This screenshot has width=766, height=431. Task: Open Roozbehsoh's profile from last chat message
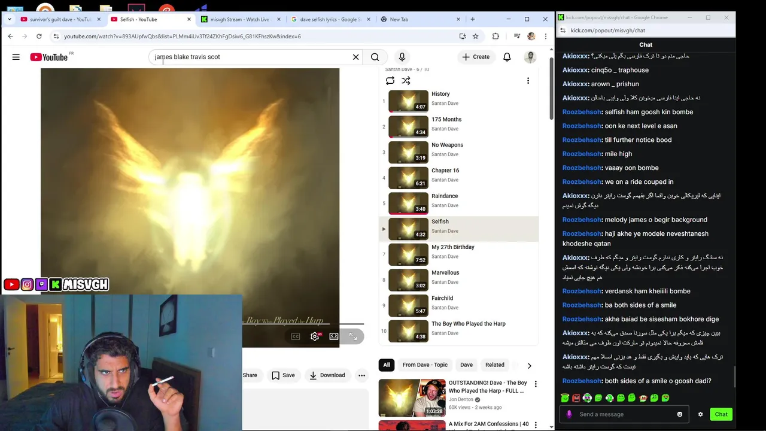coord(582,381)
